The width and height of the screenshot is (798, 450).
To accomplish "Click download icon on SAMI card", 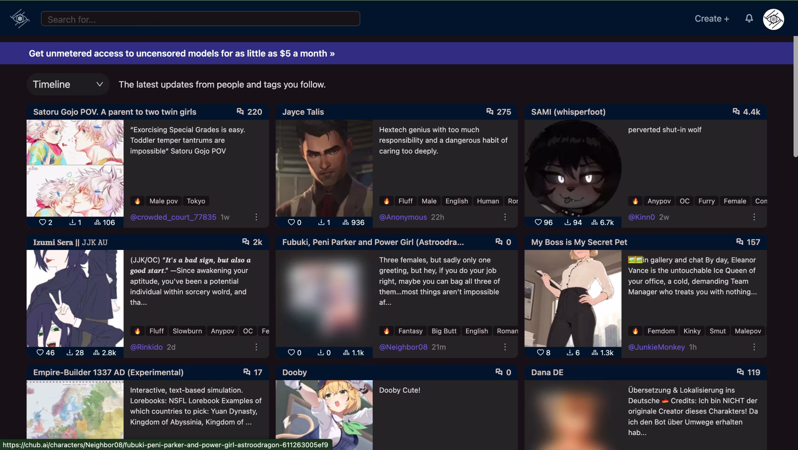I will click(568, 222).
